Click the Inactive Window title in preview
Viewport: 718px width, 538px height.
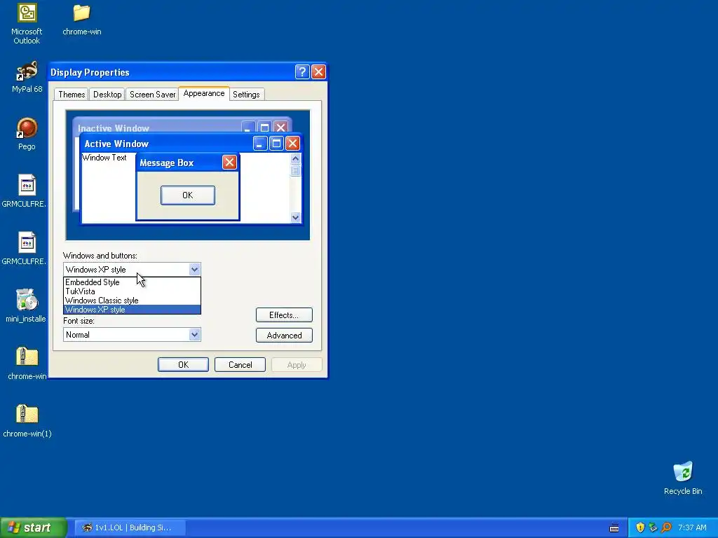[x=113, y=129]
